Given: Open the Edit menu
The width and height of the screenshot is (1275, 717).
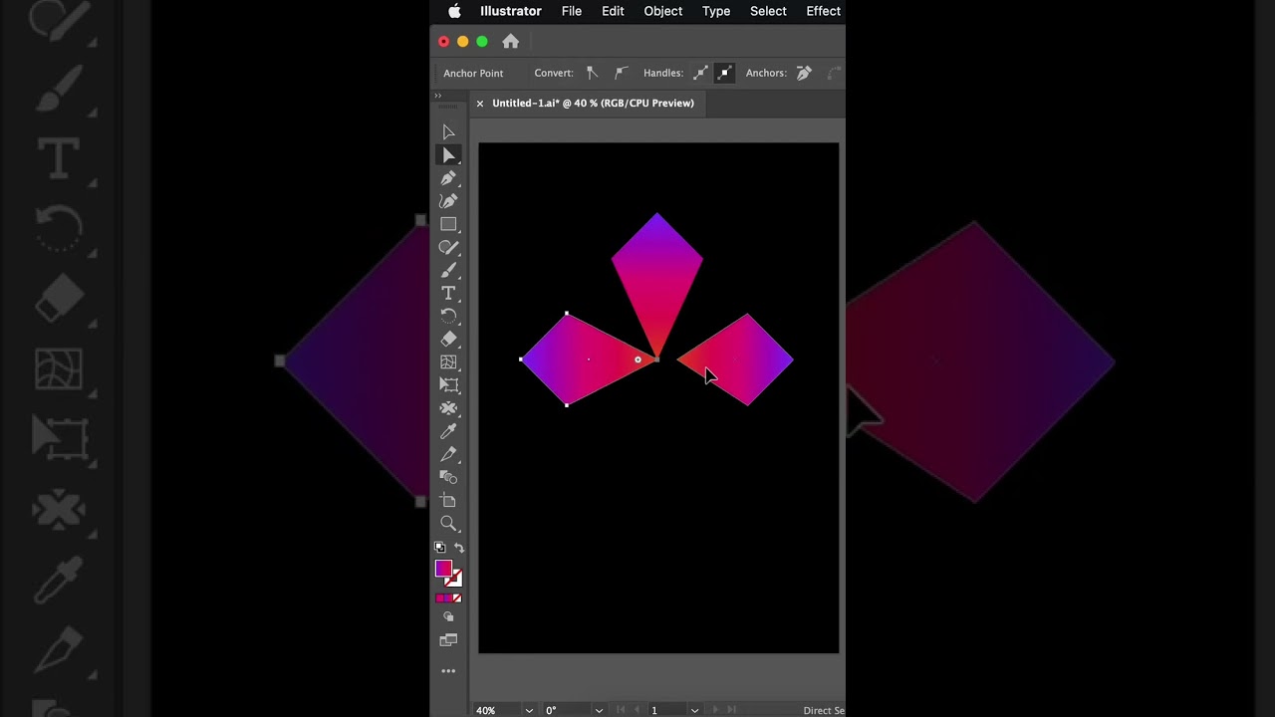Looking at the screenshot, I should [613, 11].
